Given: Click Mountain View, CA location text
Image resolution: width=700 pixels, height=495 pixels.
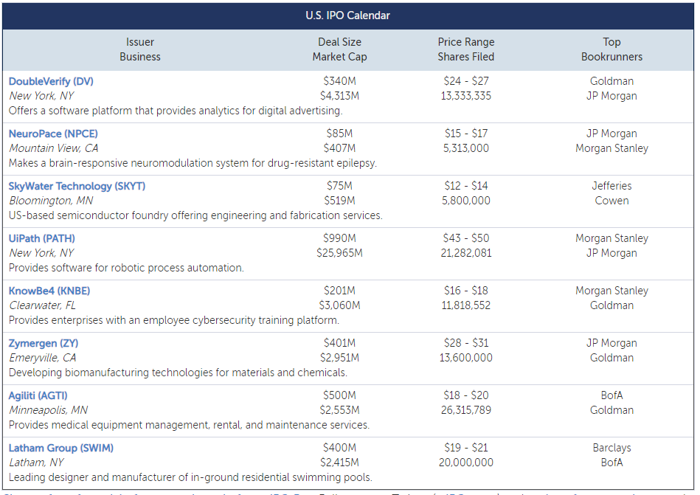Looking at the screenshot, I should pos(54,148).
